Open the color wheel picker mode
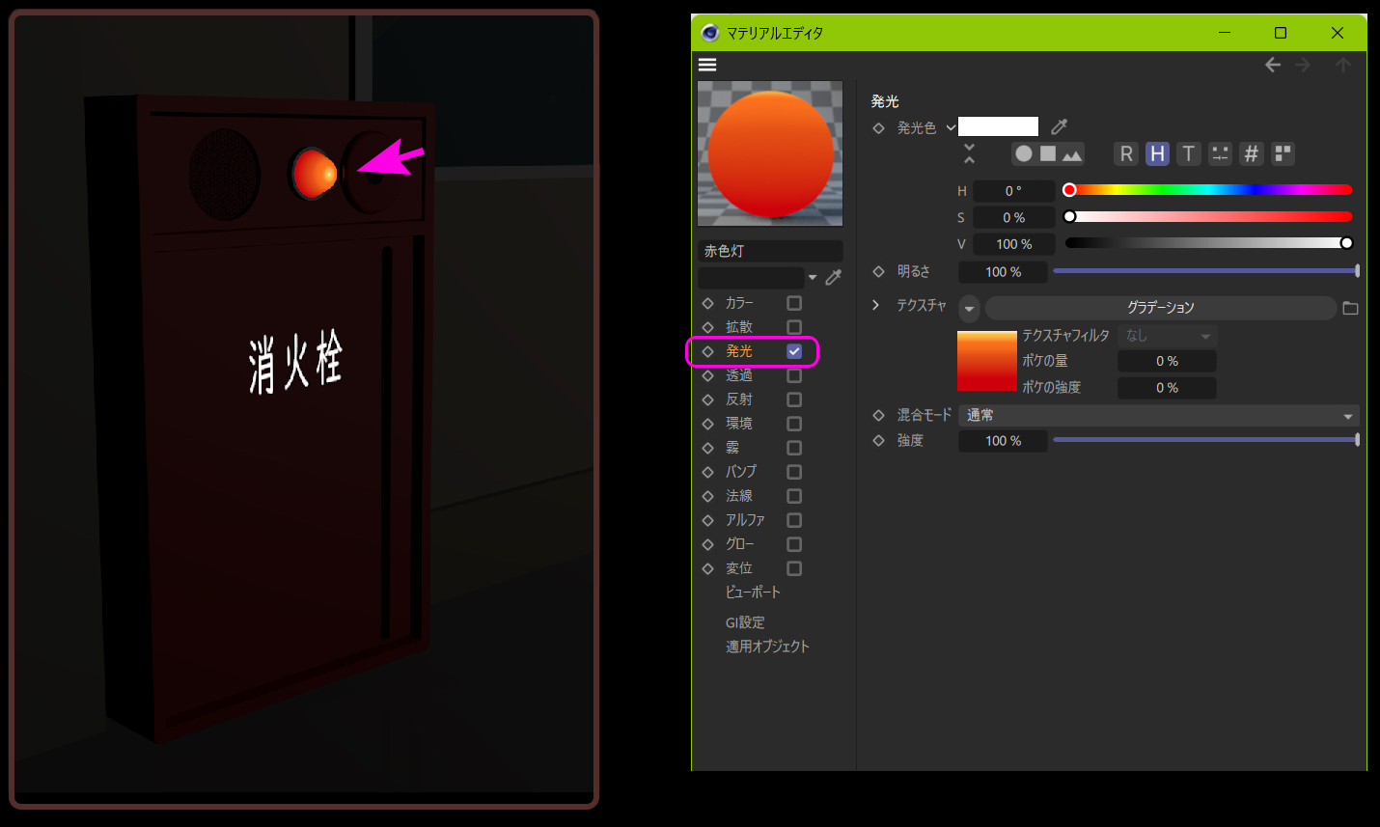The height and width of the screenshot is (827, 1380). pyautogui.click(x=1024, y=153)
